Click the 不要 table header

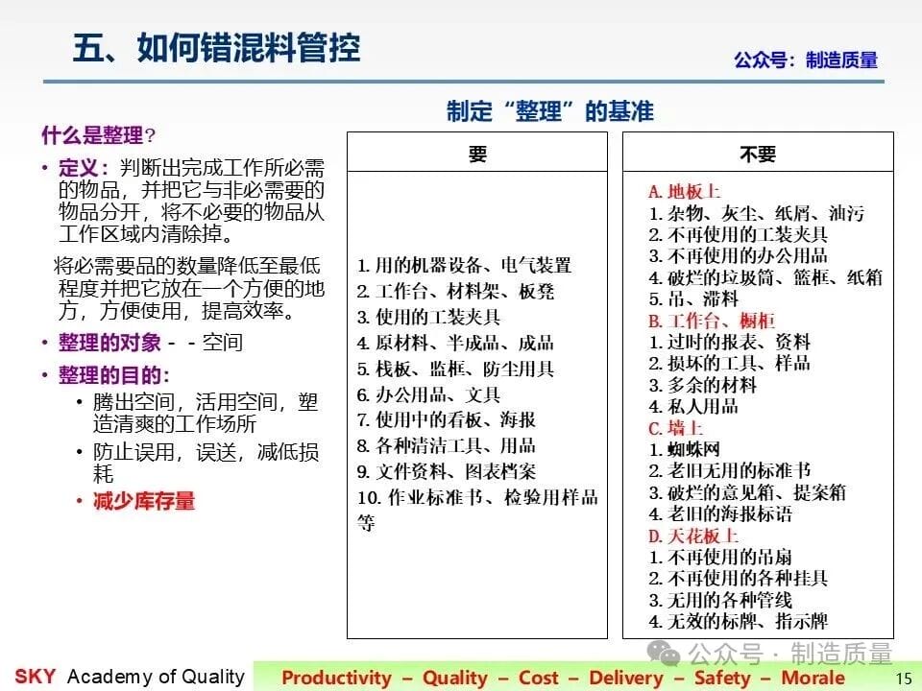pyautogui.click(x=758, y=154)
